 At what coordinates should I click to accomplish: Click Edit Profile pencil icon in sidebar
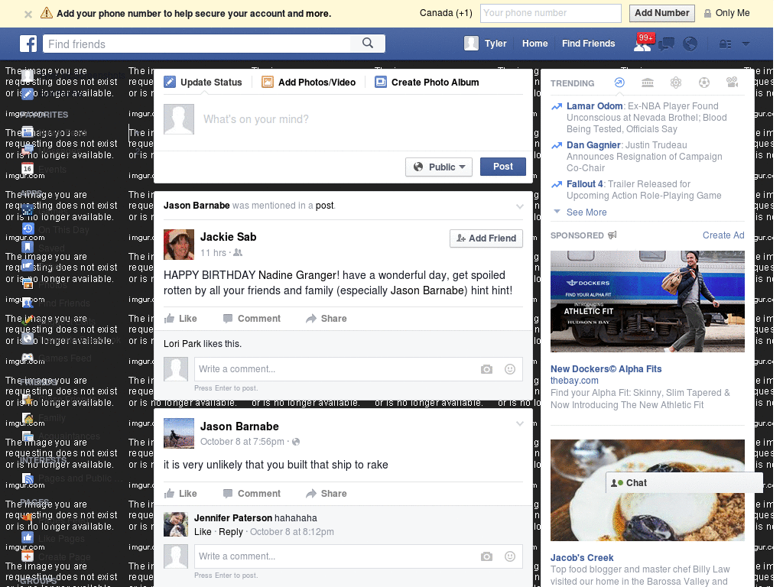[x=28, y=93]
